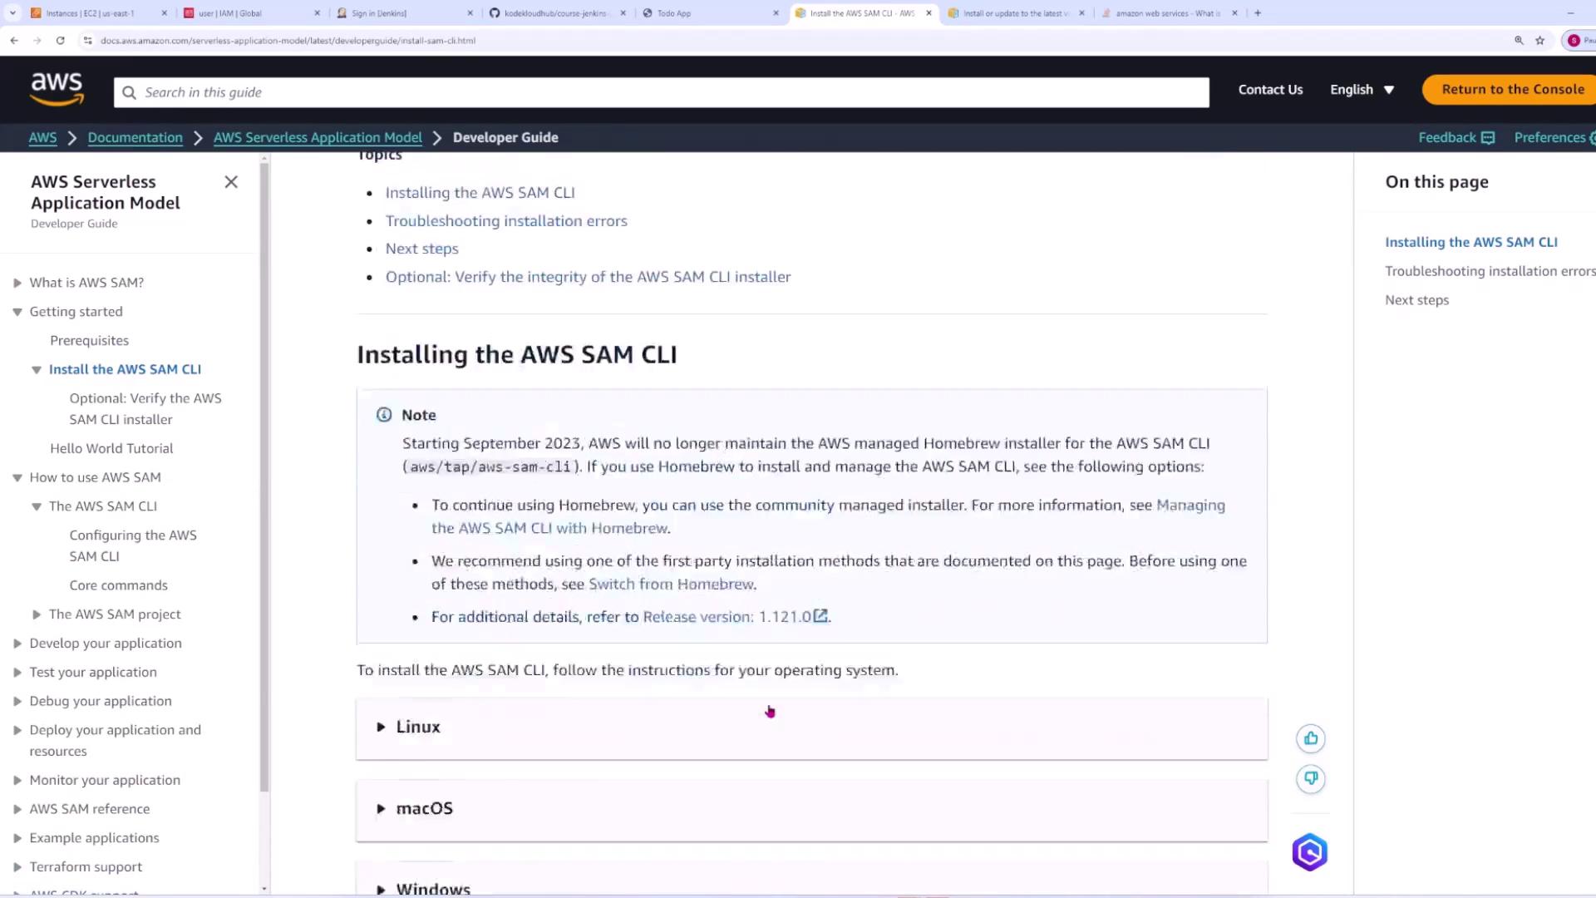Open Troubleshooting installation errors topic link
Viewport: 1596px width, 898px height.
point(505,221)
